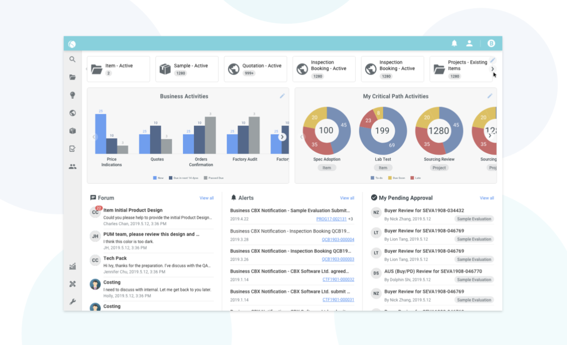Image resolution: width=567 pixels, height=345 pixels.
Task: Click the app logo in the header
Action: 72,44
